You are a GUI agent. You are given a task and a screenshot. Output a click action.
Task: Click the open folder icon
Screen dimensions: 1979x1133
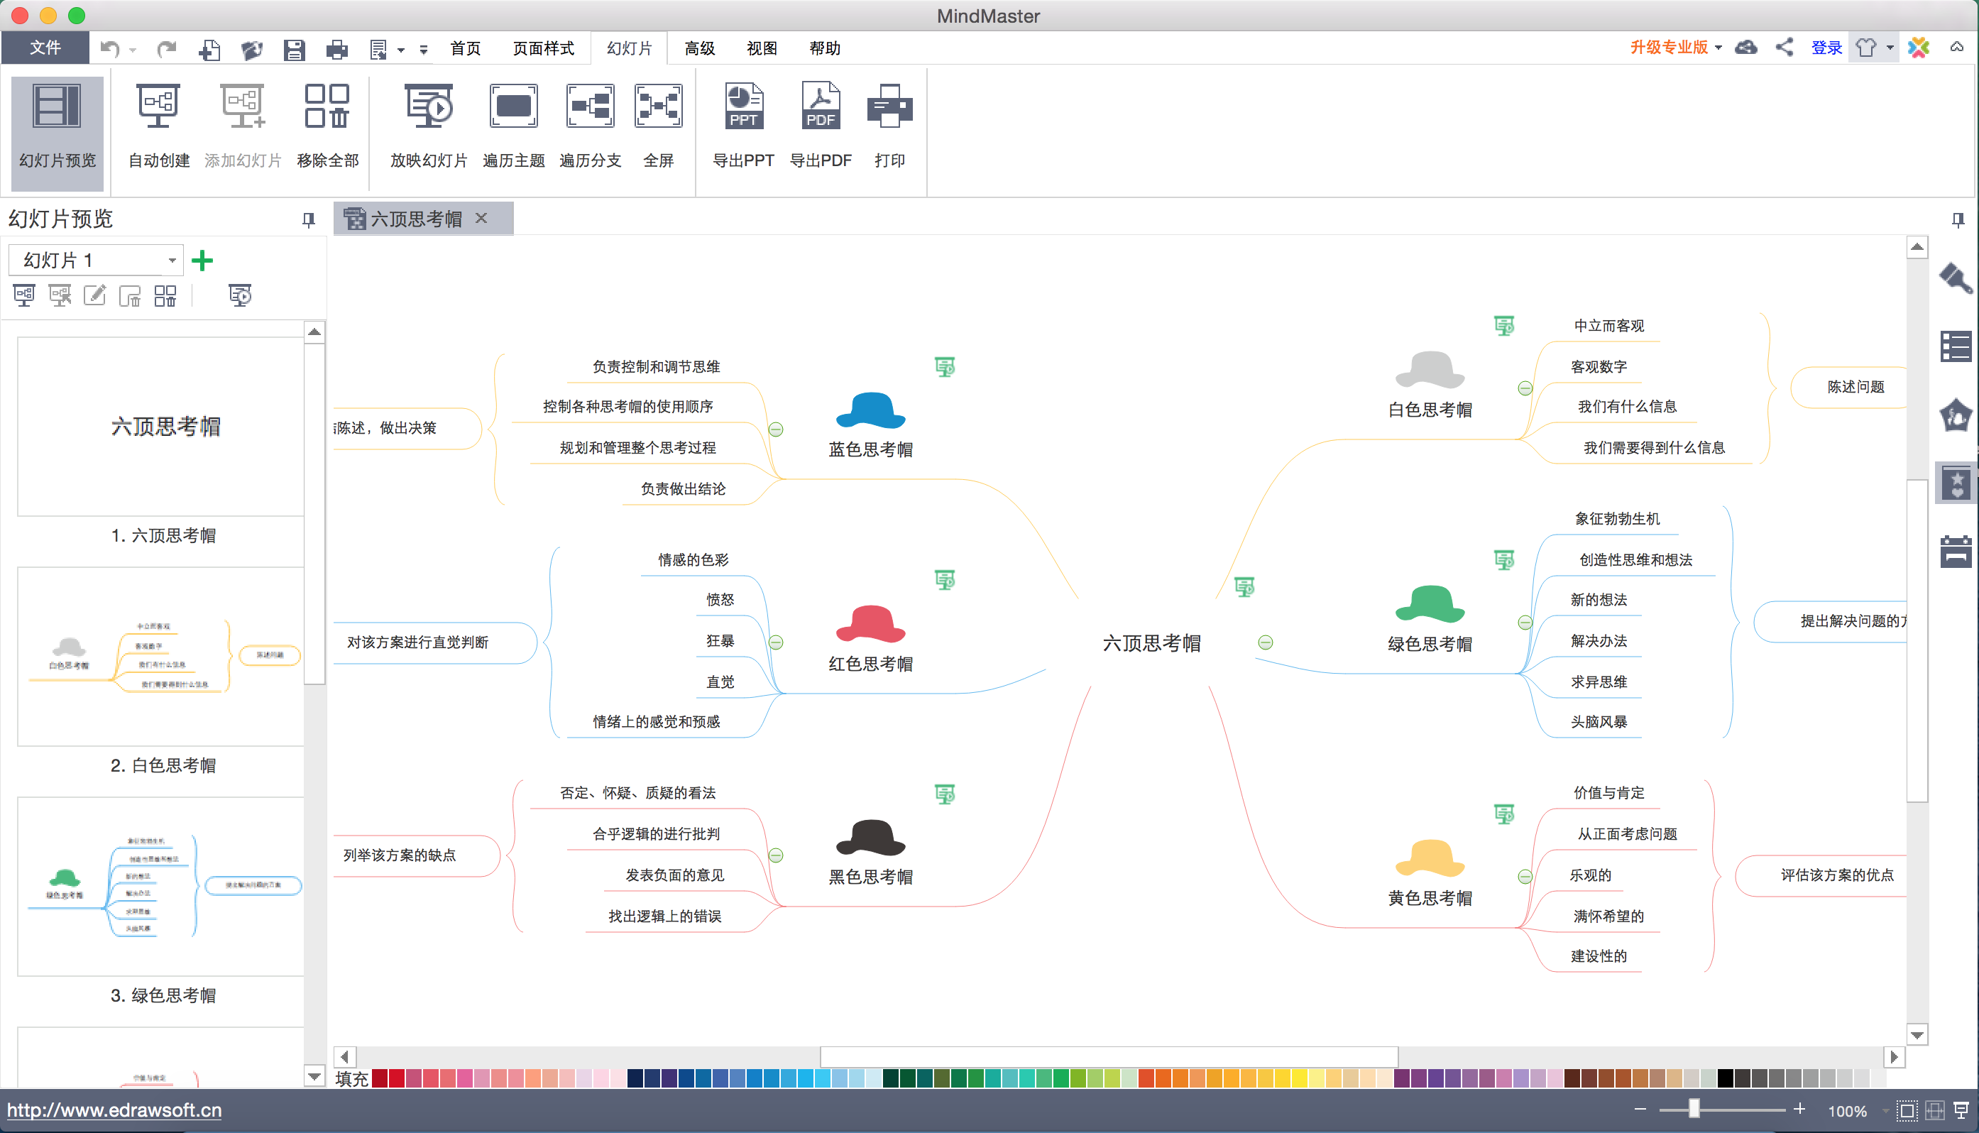(x=251, y=50)
